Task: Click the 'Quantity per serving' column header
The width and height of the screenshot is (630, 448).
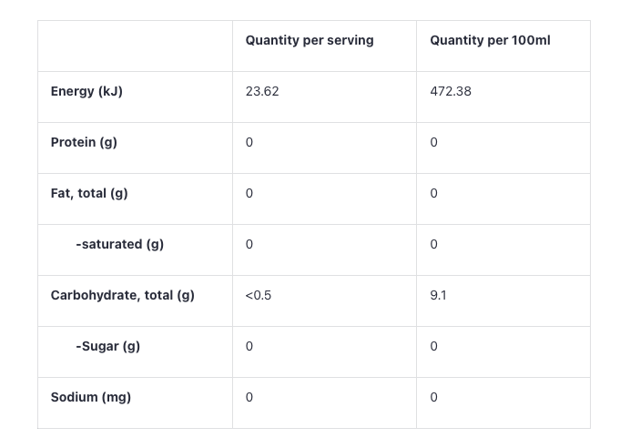Action: tap(310, 41)
